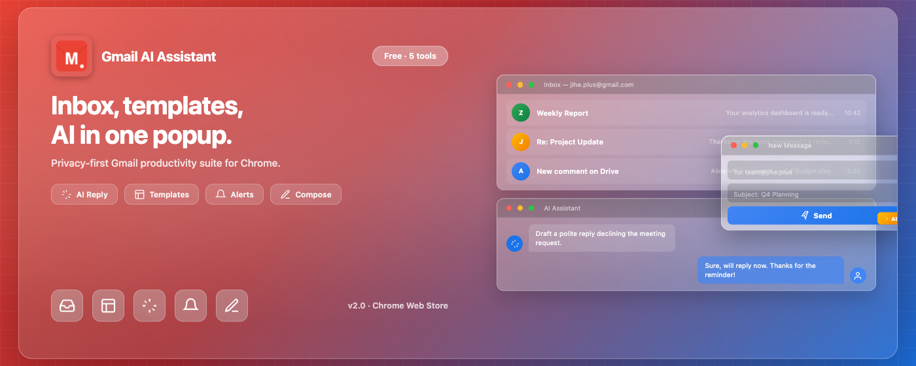Close the AI Assistant window red dot

(x=509, y=208)
